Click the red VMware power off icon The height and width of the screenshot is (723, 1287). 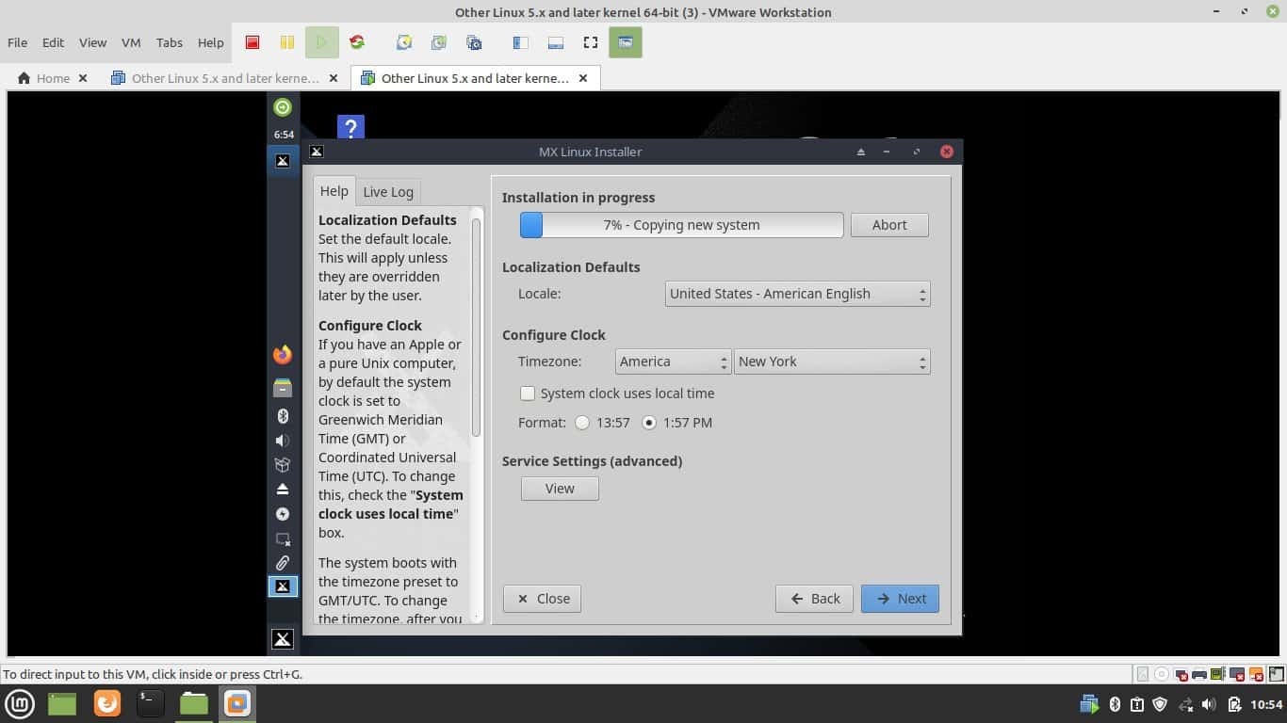pyautogui.click(x=253, y=42)
